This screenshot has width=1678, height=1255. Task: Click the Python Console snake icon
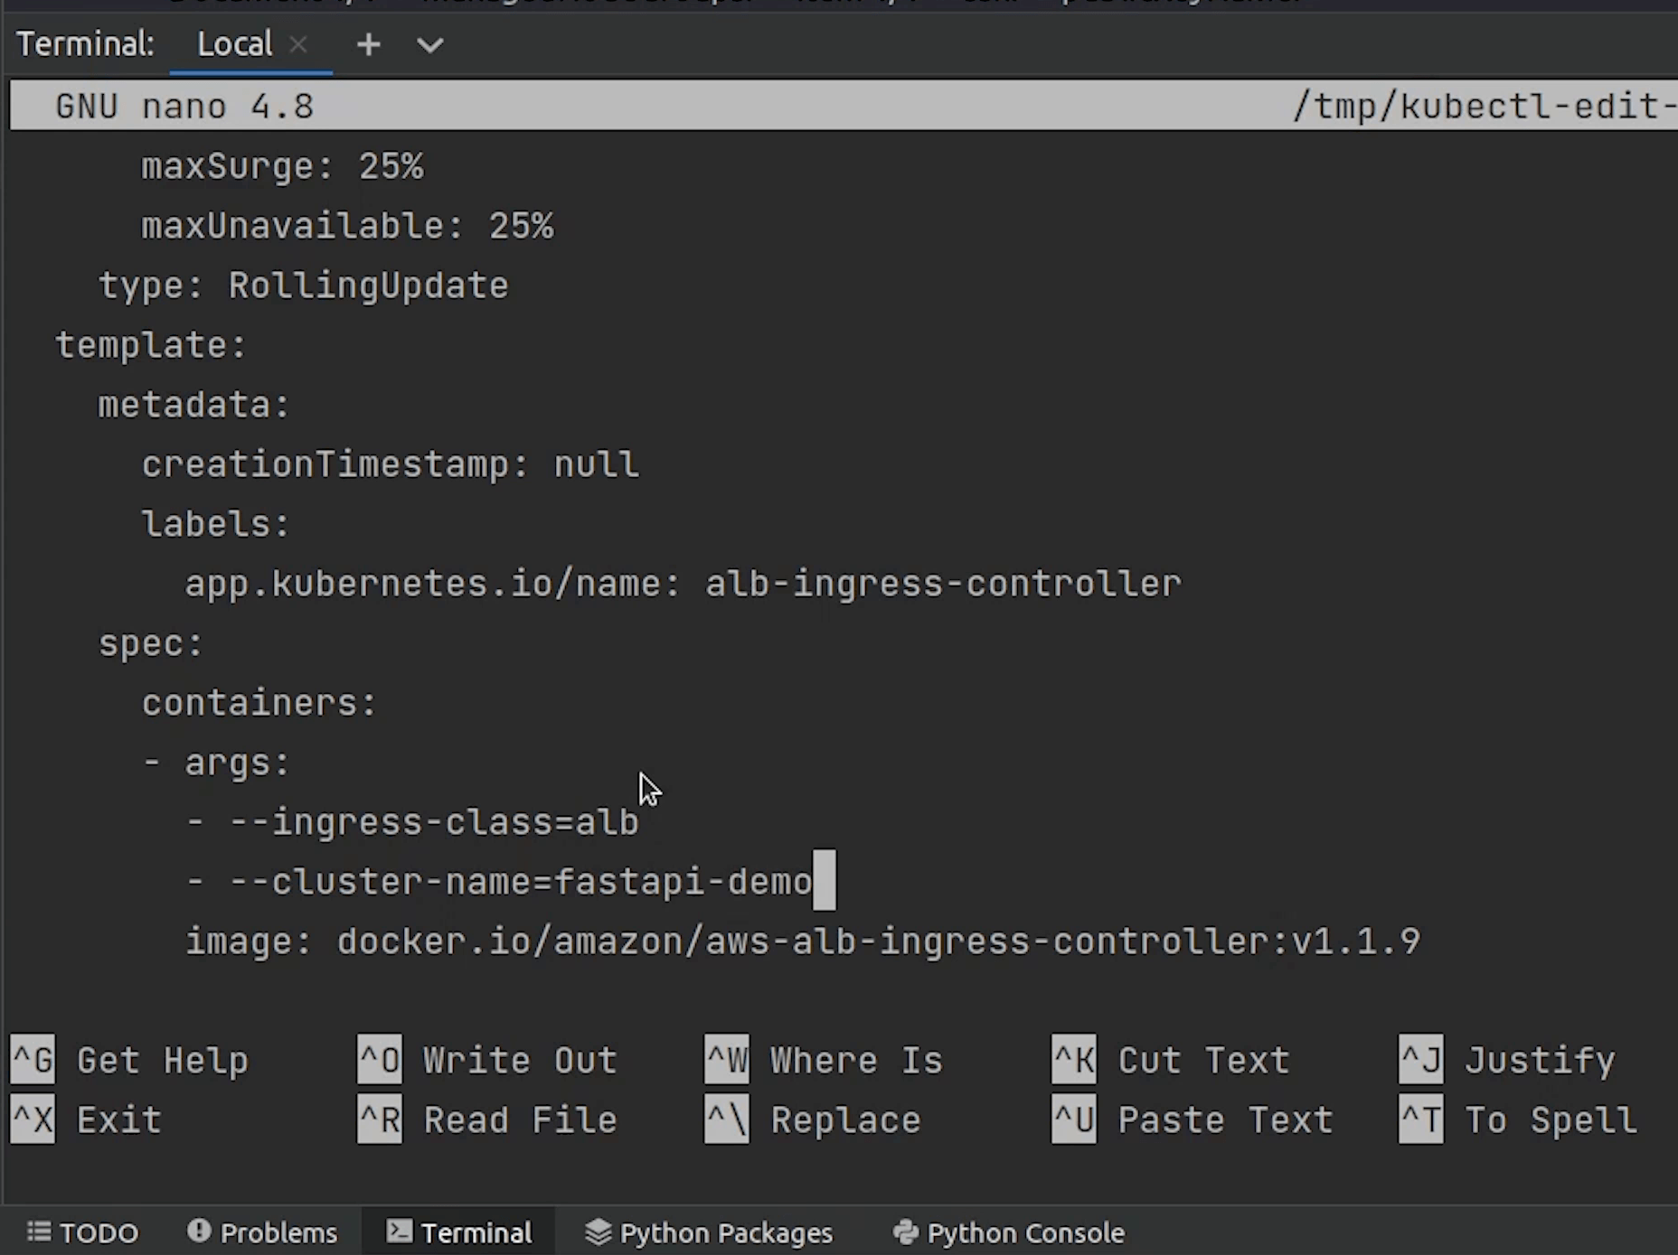point(905,1232)
